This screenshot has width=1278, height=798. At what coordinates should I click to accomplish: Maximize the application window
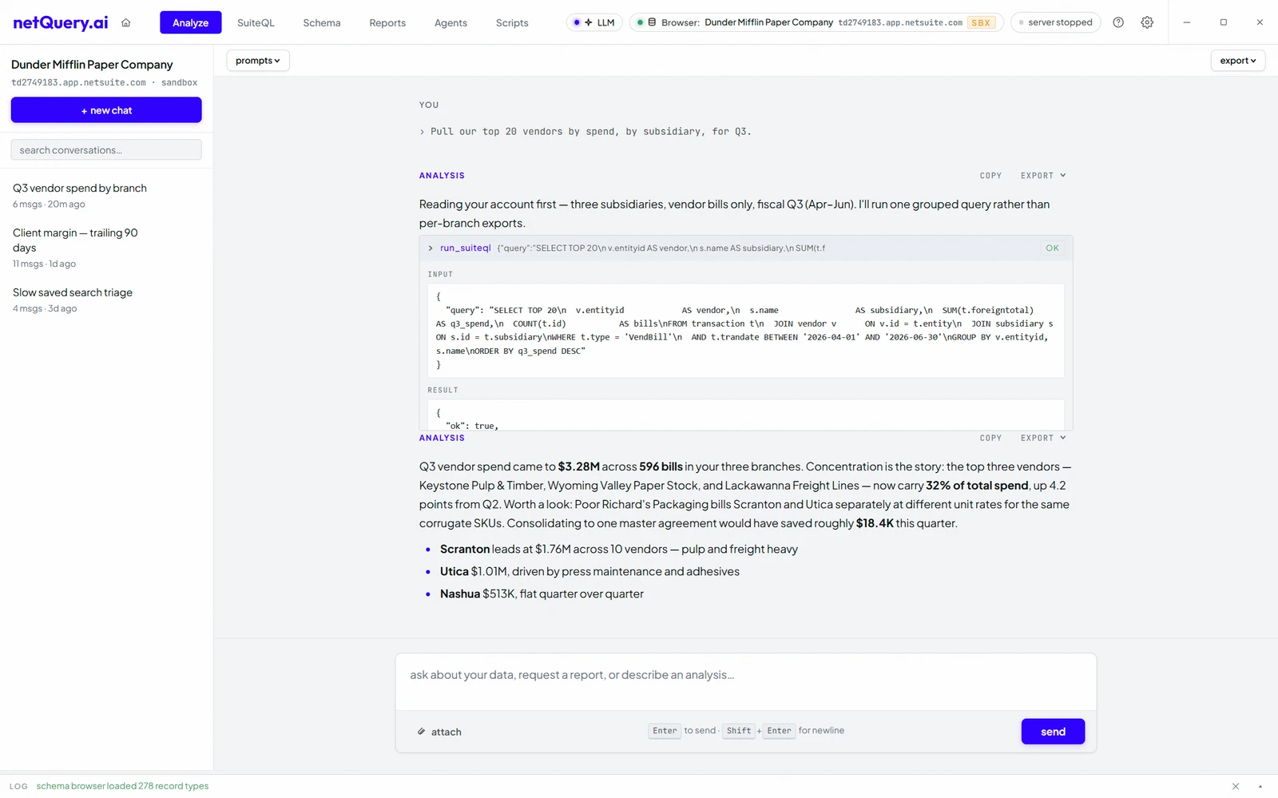tap(1223, 22)
